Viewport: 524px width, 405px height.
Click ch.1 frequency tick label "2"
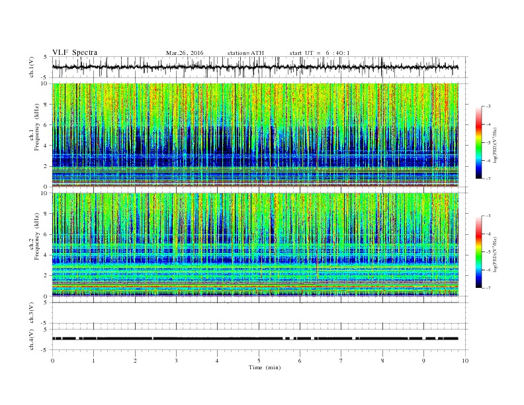tap(46, 166)
